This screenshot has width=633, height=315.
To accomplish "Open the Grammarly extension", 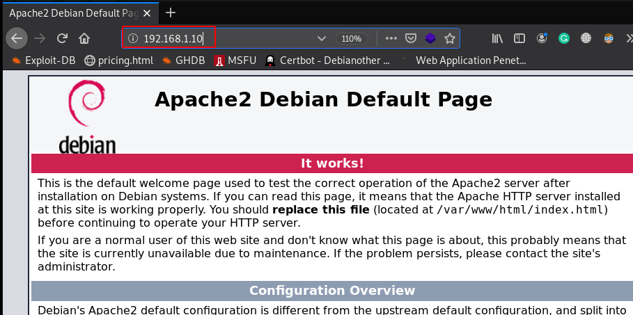I will pyautogui.click(x=563, y=39).
